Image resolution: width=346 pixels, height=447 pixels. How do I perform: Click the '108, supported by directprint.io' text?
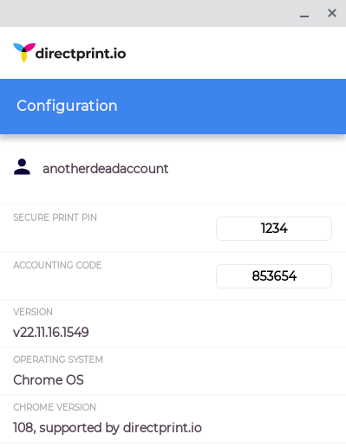pyautogui.click(x=108, y=428)
